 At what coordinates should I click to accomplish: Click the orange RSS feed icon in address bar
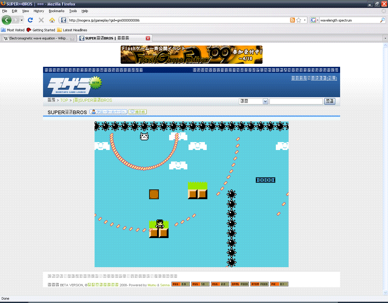(x=293, y=20)
